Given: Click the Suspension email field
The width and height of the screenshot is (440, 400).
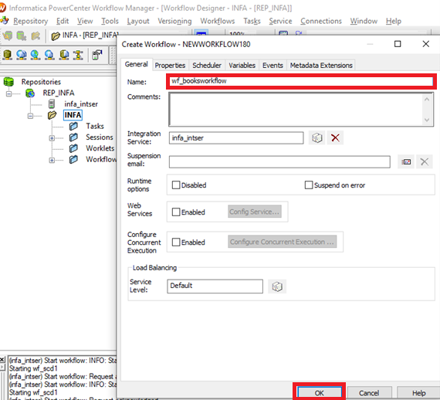Looking at the screenshot, I should (279, 162).
